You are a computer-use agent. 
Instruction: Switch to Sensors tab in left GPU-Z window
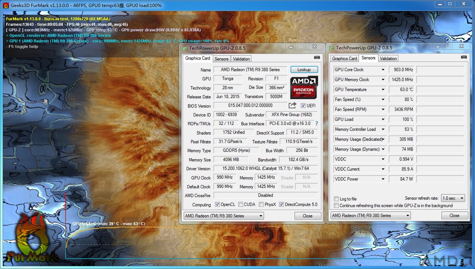tap(222, 59)
